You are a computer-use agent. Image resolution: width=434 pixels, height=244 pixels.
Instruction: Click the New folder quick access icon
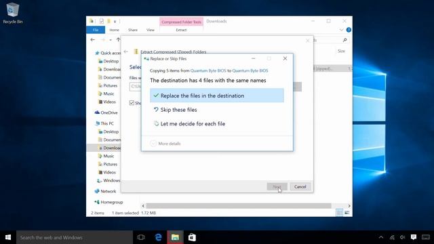(108, 21)
